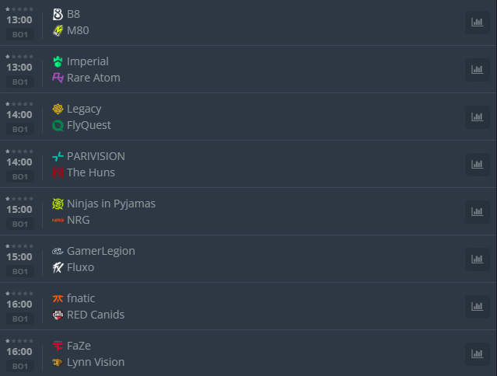Open stats icon for Legacy vs FlyQuest
This screenshot has height=376, width=497.
click(x=477, y=117)
